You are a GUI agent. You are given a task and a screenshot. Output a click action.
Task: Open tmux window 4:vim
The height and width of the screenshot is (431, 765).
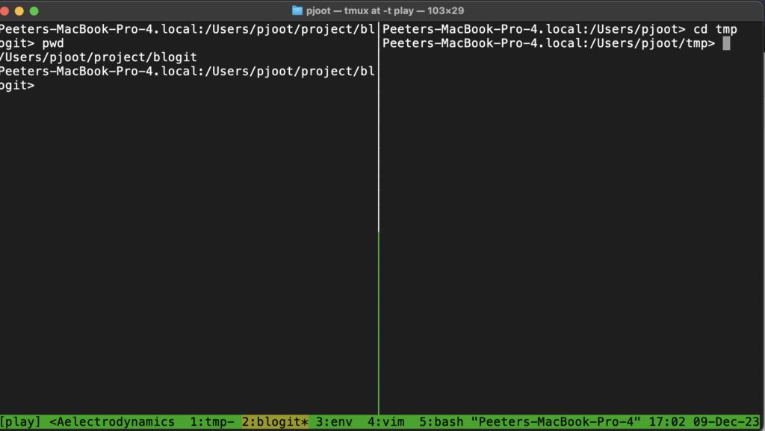386,422
